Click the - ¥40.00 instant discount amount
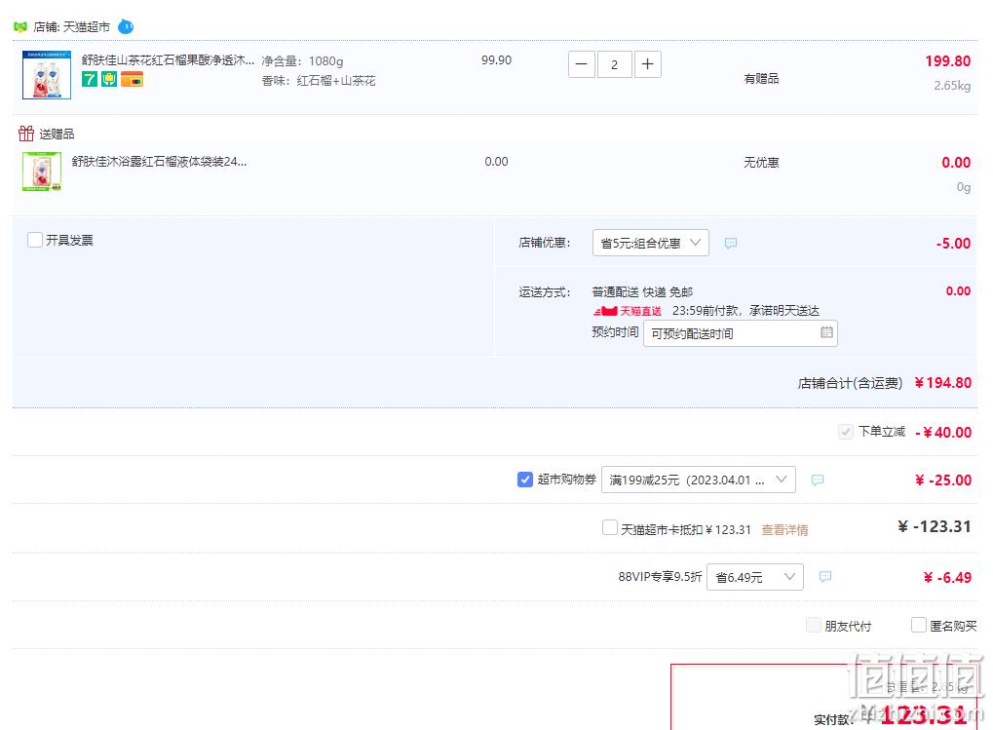Image resolution: width=993 pixels, height=730 pixels. point(943,433)
